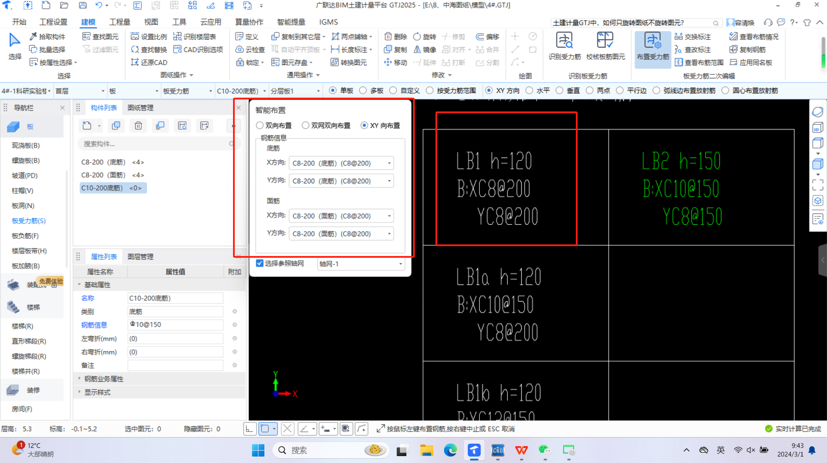Screen dimensions: 827x463
Task: Open 面筋 X方向 rebar dropdown
Action: click(x=341, y=216)
